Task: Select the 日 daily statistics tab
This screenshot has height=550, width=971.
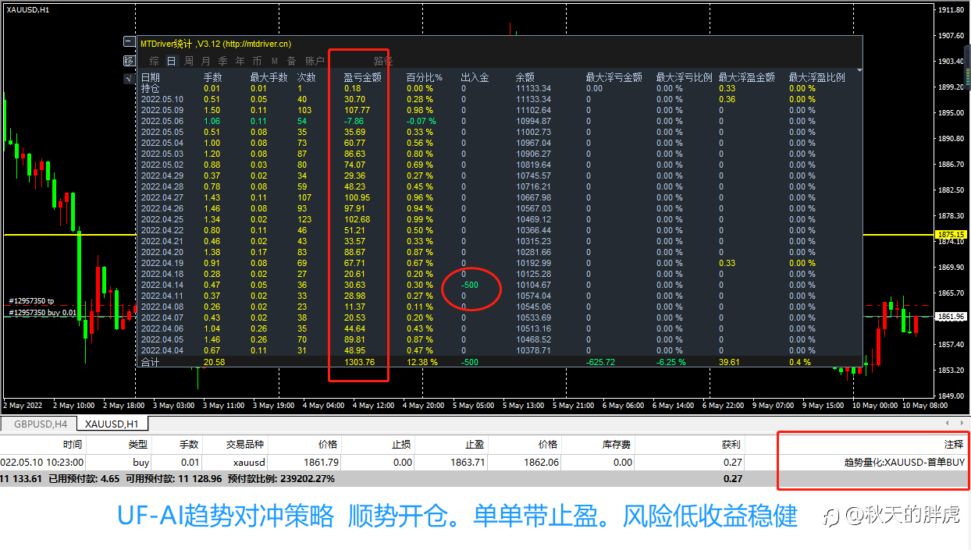Action: (x=171, y=61)
